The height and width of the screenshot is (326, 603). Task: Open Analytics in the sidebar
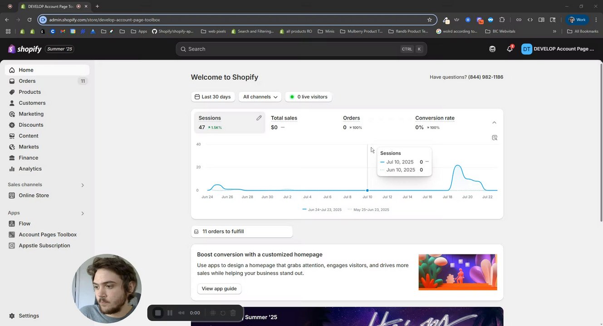click(47, 169)
